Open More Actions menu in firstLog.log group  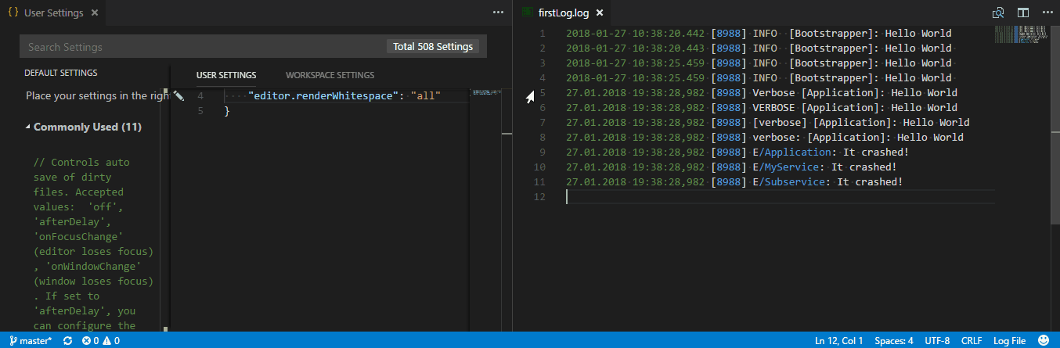point(1046,13)
